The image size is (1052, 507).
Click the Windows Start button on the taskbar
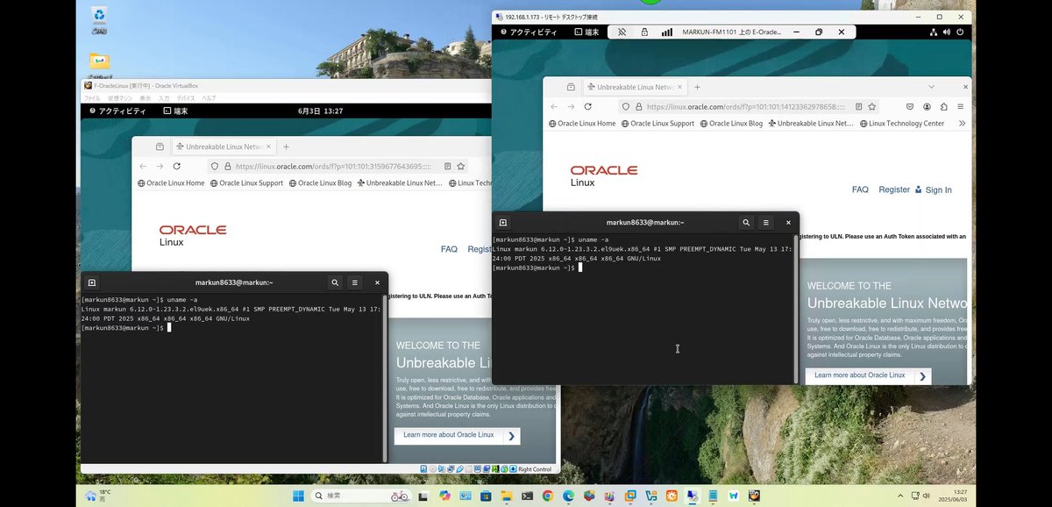tap(297, 496)
